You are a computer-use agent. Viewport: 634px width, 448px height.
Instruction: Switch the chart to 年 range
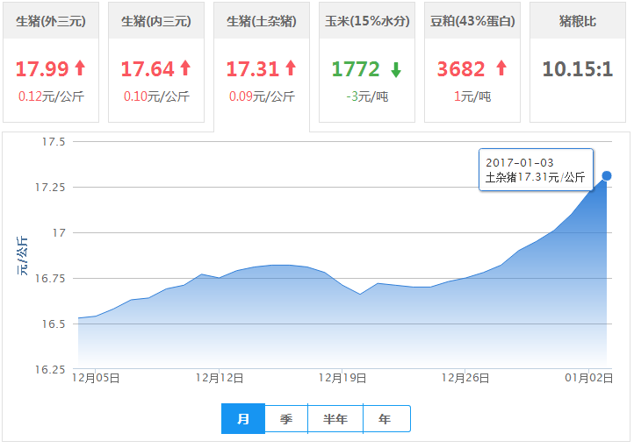point(386,418)
